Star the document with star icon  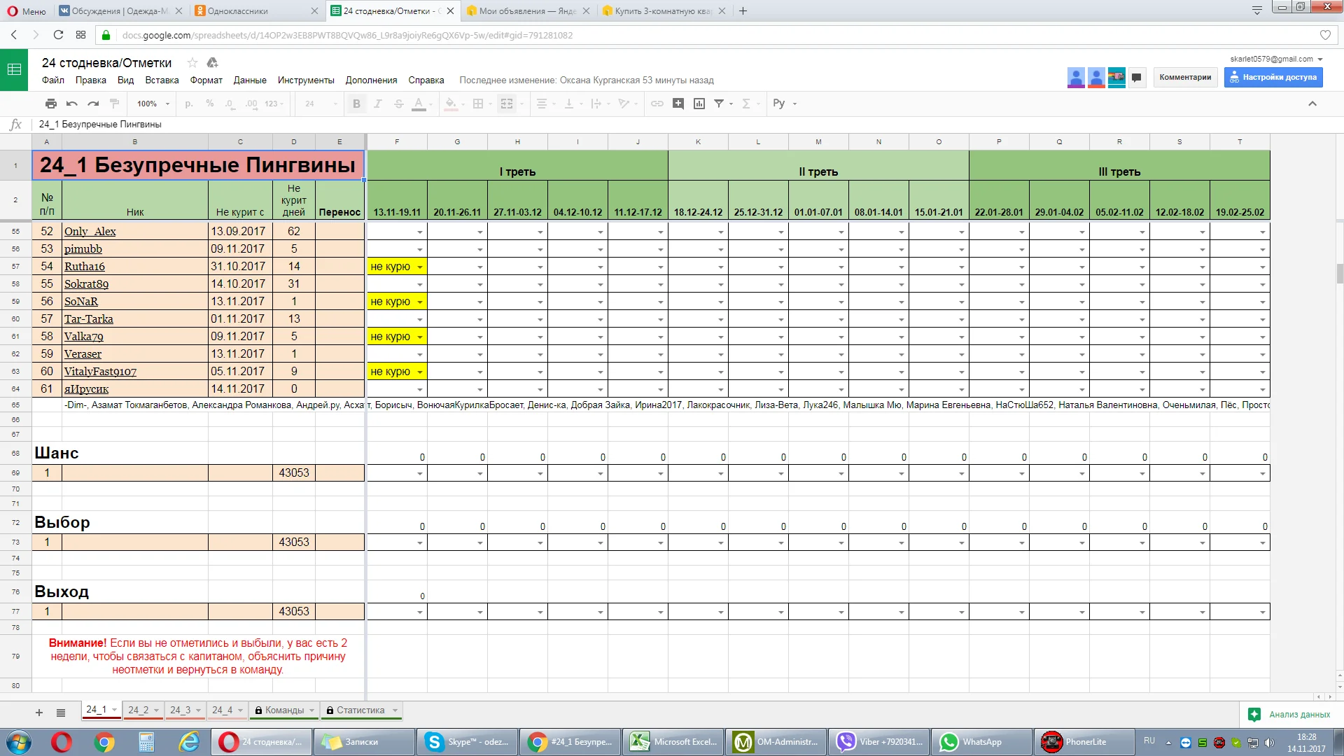[x=192, y=63]
